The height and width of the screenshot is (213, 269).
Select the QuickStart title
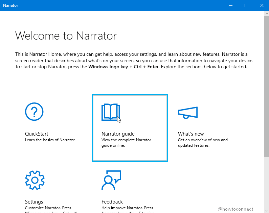(x=37, y=134)
